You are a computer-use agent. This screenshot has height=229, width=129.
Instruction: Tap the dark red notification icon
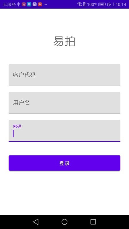click(x=24, y=4)
